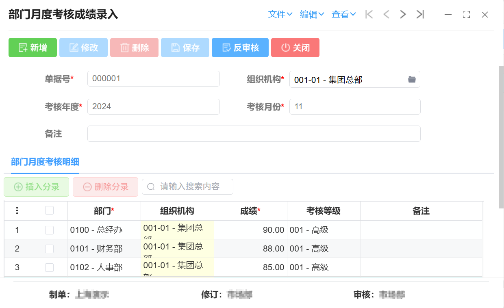Go to previous record arrow
The image size is (504, 308).
click(386, 15)
